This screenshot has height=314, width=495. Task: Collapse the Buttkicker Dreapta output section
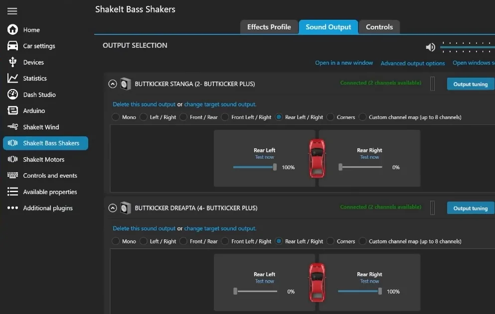112,208
